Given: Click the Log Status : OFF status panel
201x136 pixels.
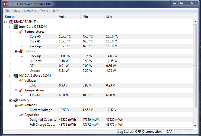Looking at the screenshot, I should 129,132.
